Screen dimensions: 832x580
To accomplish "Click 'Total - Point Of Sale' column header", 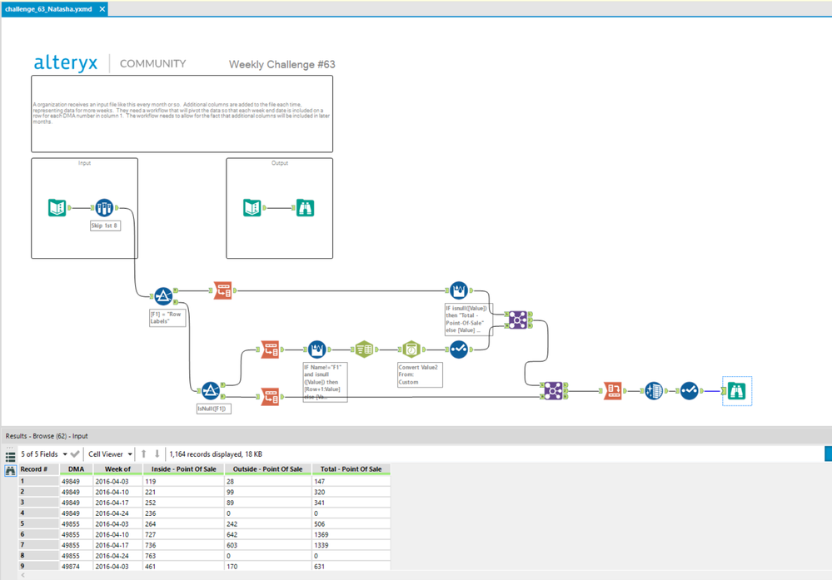I will point(351,469).
